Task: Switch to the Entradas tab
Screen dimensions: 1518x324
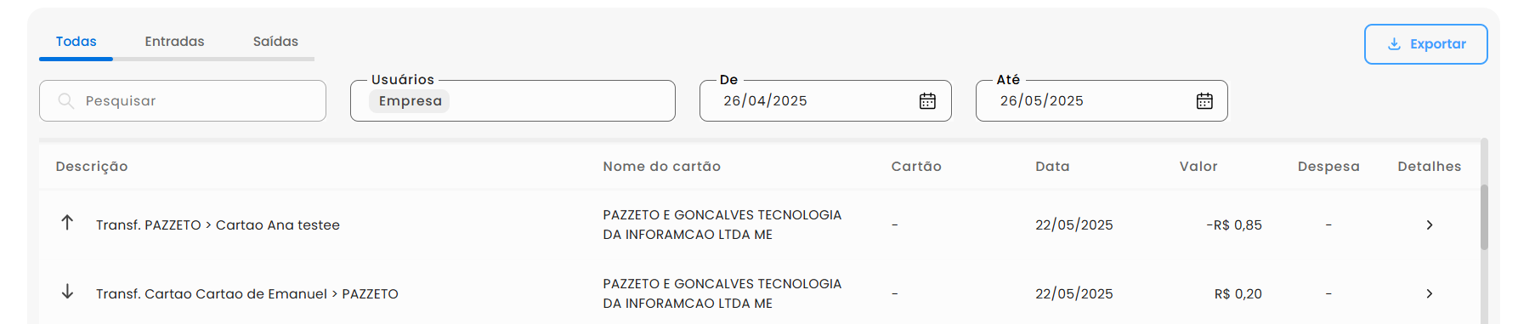Action: (x=174, y=42)
